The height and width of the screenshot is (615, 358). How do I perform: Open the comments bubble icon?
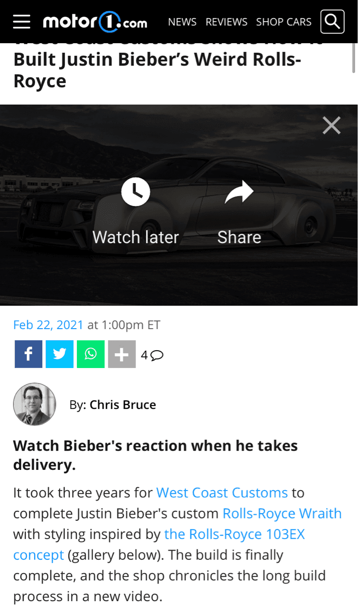[157, 355]
